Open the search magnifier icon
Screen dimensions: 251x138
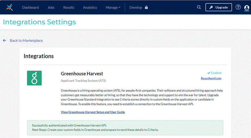tap(199, 7)
